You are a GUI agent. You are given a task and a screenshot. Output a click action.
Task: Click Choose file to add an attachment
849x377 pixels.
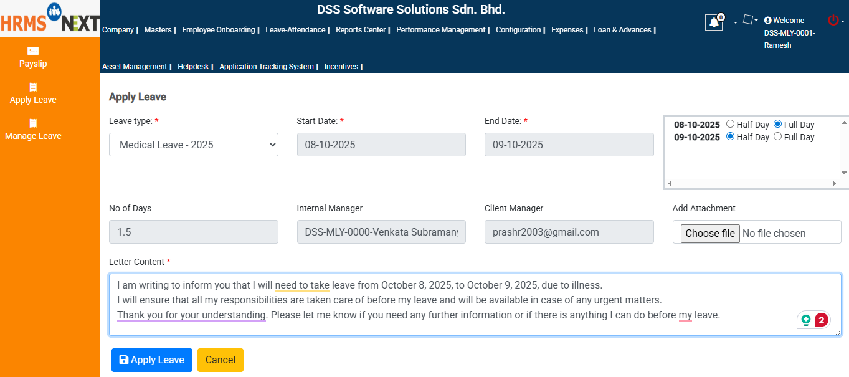[x=709, y=232]
